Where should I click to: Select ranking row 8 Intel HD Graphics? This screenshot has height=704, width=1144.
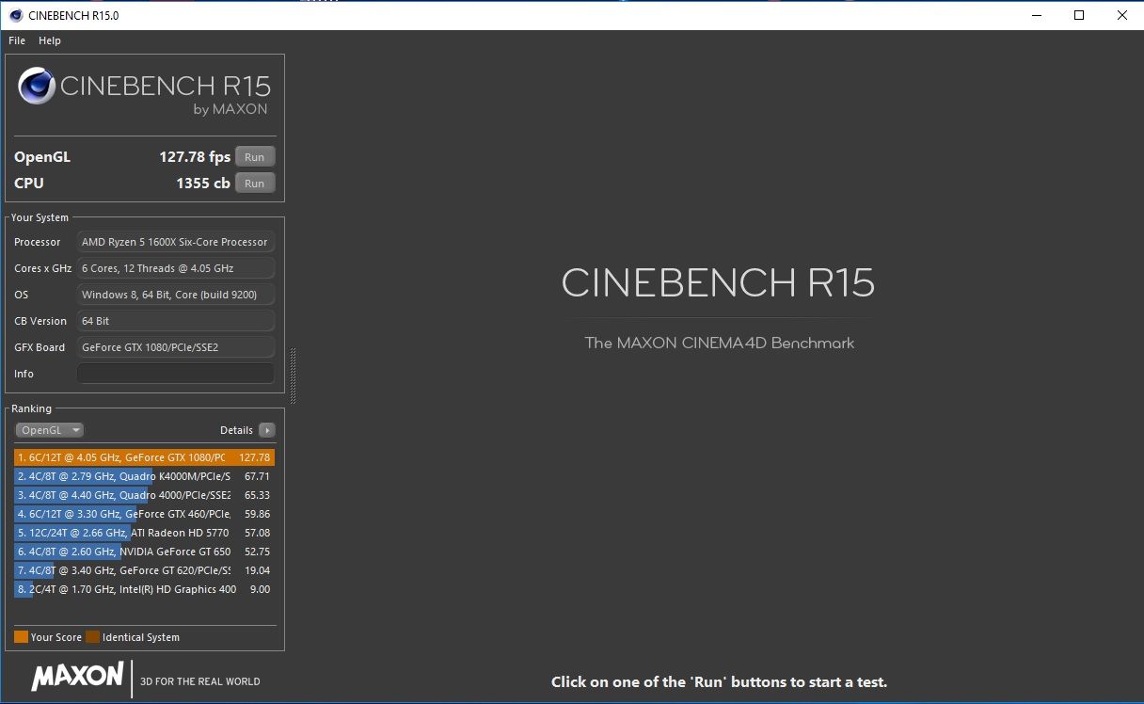[x=145, y=589]
